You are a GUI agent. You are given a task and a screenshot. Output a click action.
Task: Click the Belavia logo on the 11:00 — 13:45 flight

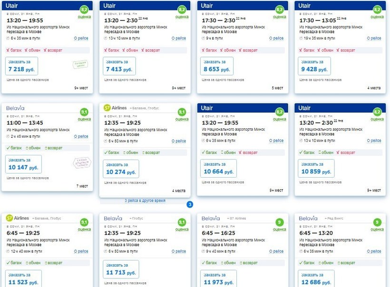pos(16,108)
